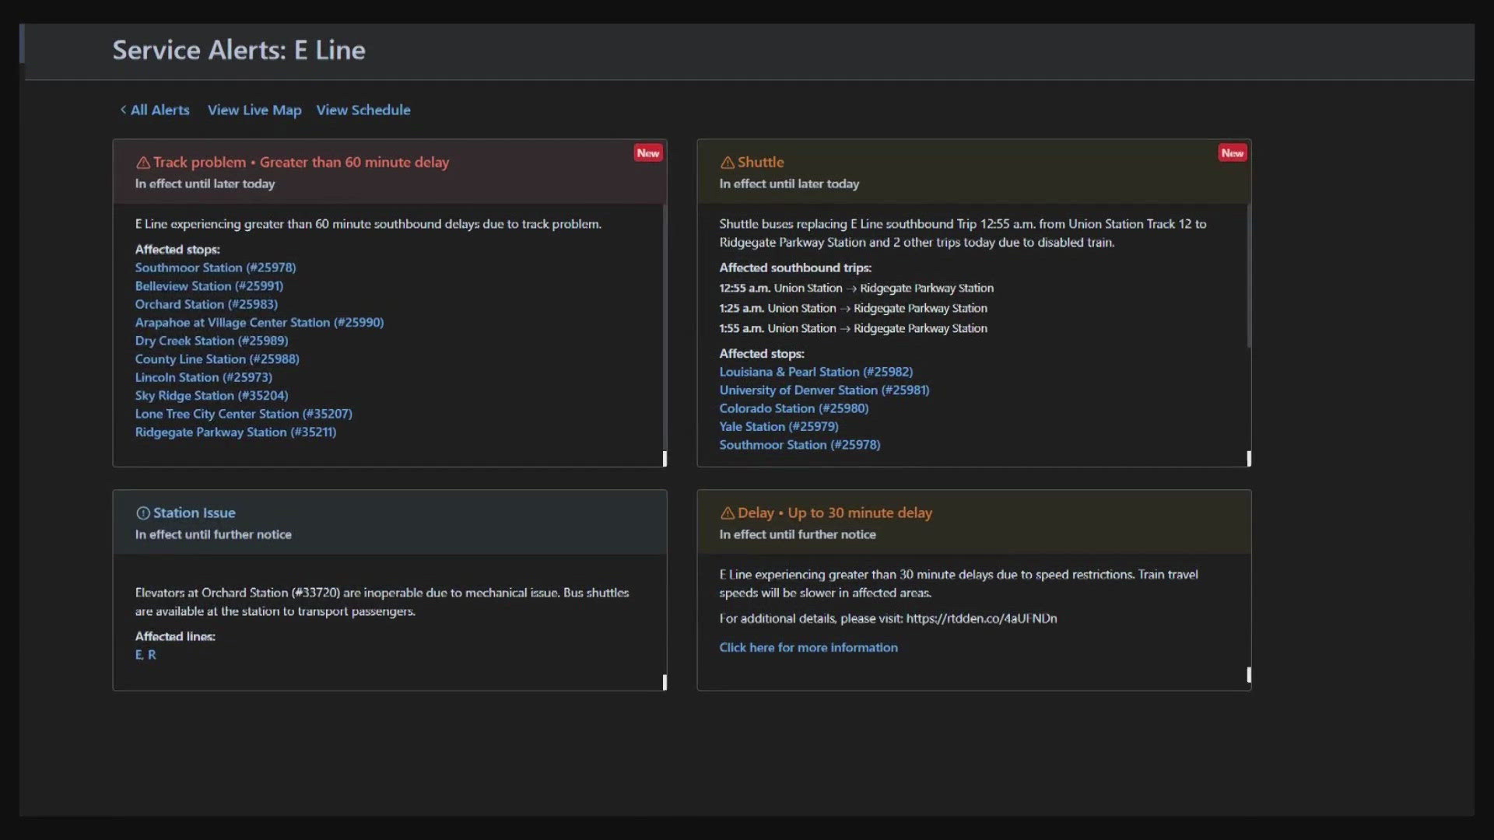This screenshot has width=1494, height=840.
Task: Go back to All Alerts
Action: [x=155, y=110]
